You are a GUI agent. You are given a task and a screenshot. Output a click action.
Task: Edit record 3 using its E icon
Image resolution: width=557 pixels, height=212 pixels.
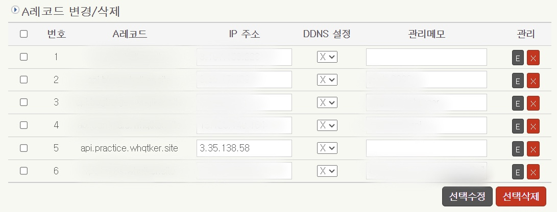tap(518, 103)
